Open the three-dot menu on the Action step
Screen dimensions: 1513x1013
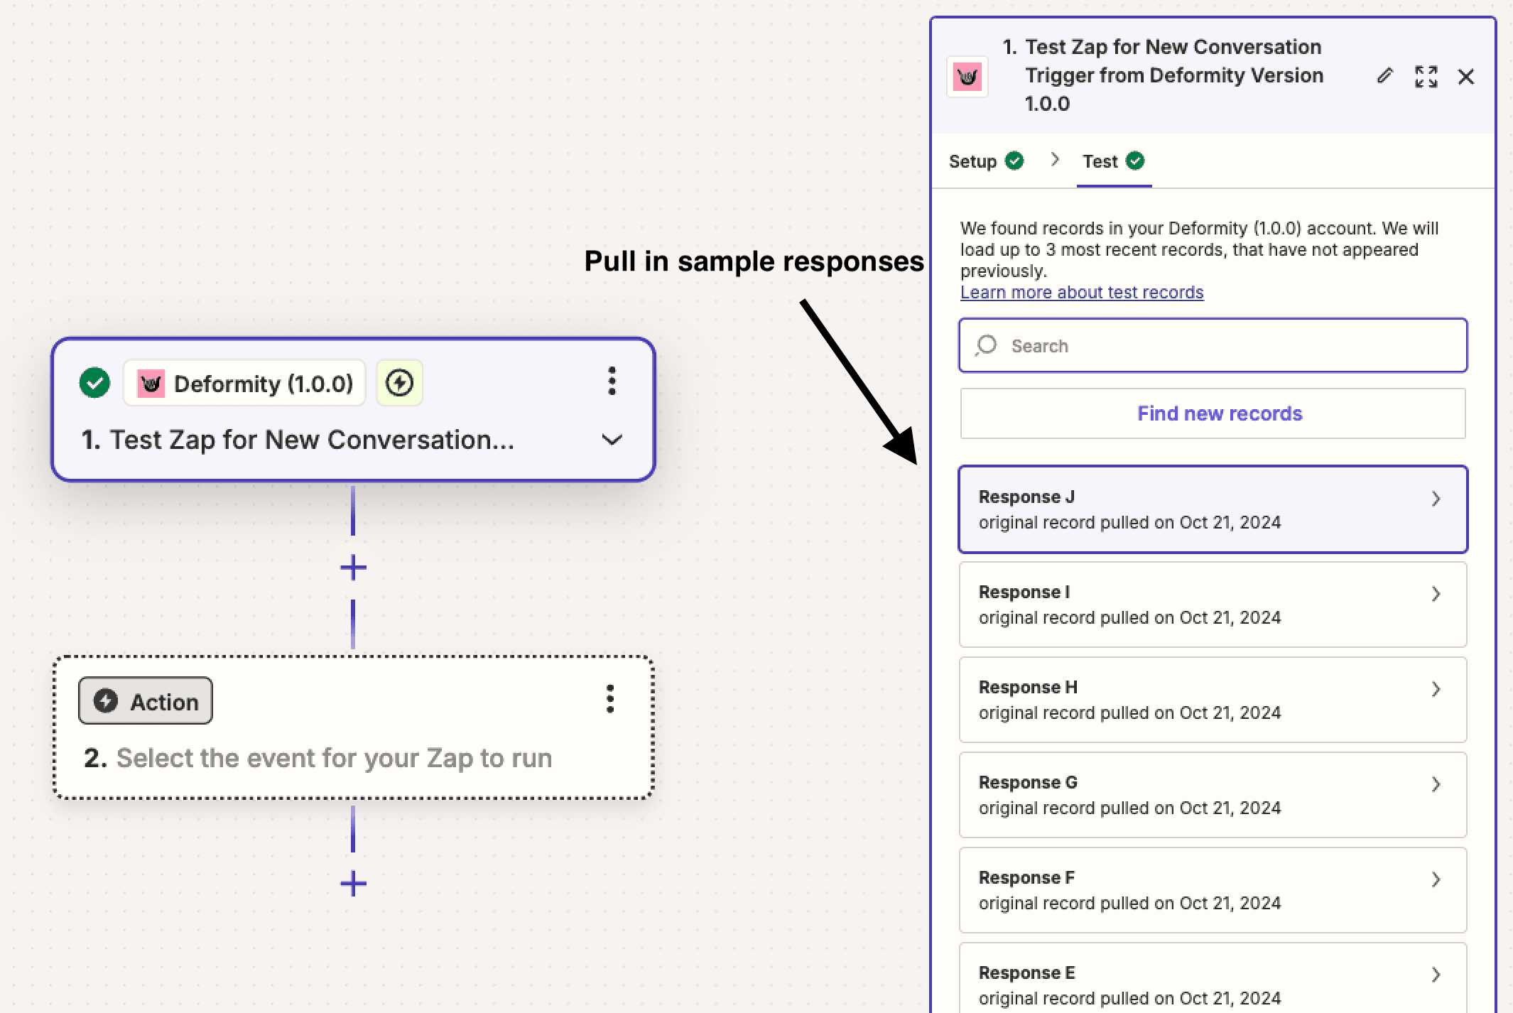coord(609,700)
